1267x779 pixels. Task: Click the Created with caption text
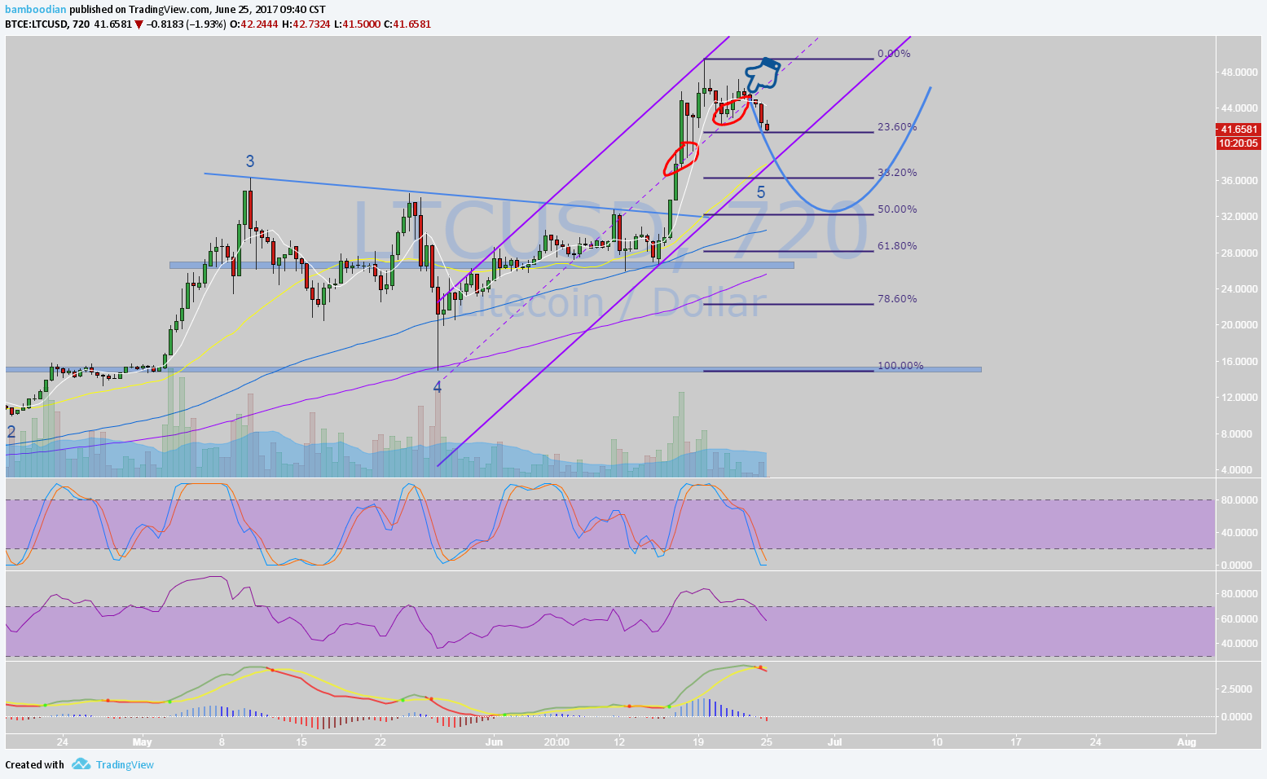click(x=34, y=764)
